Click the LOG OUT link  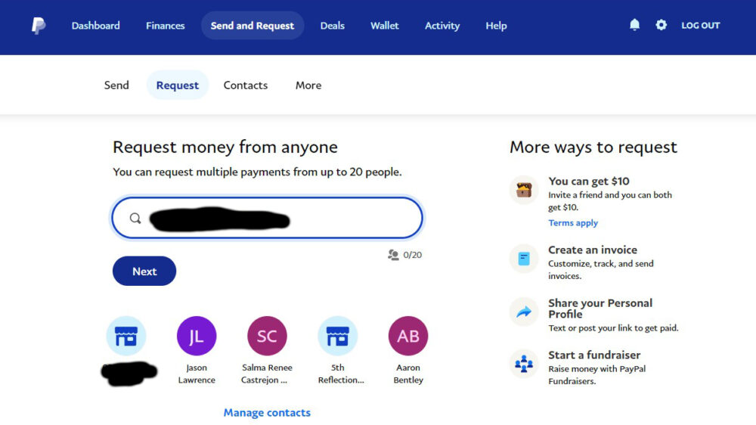point(701,26)
